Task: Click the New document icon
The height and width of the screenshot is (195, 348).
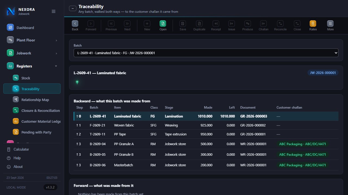Action: 147,24
